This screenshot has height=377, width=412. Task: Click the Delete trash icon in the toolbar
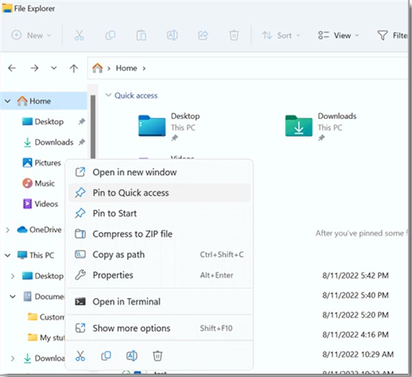(234, 35)
